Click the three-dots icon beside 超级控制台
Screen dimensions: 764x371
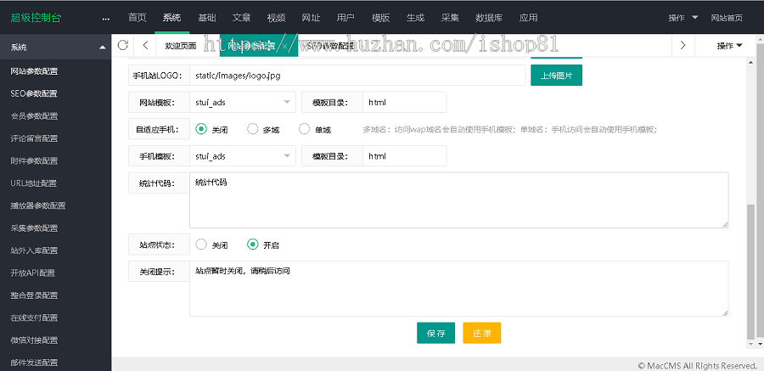[106, 19]
